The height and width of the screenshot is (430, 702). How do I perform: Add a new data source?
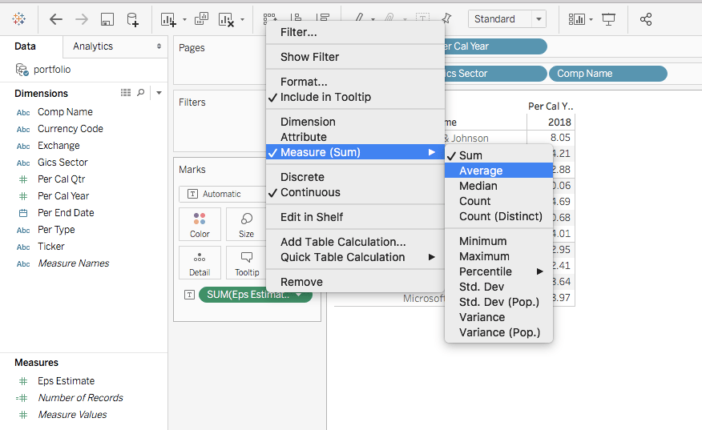(x=133, y=19)
